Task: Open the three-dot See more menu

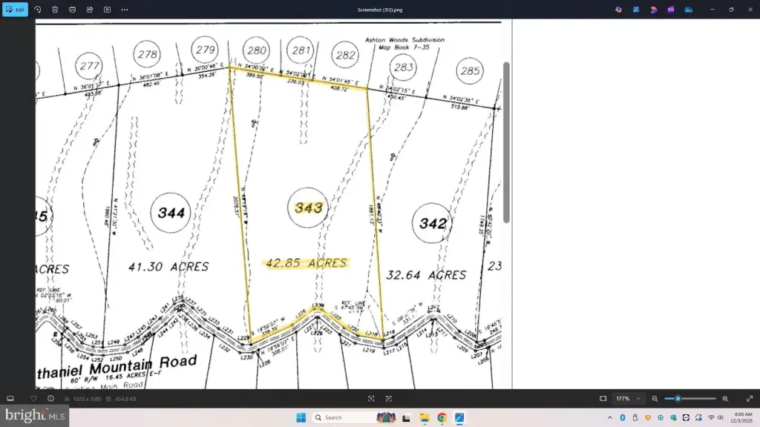Action: click(x=125, y=10)
